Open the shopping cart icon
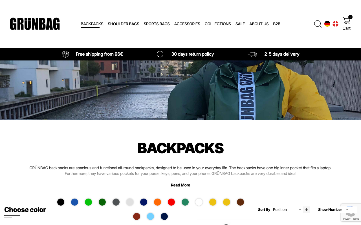Screen dimensions: 361x225 pyautogui.click(x=347, y=21)
